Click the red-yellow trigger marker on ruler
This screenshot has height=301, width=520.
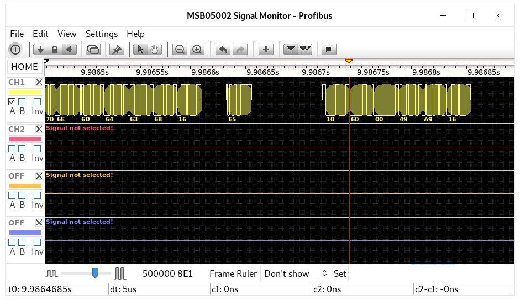(x=349, y=61)
